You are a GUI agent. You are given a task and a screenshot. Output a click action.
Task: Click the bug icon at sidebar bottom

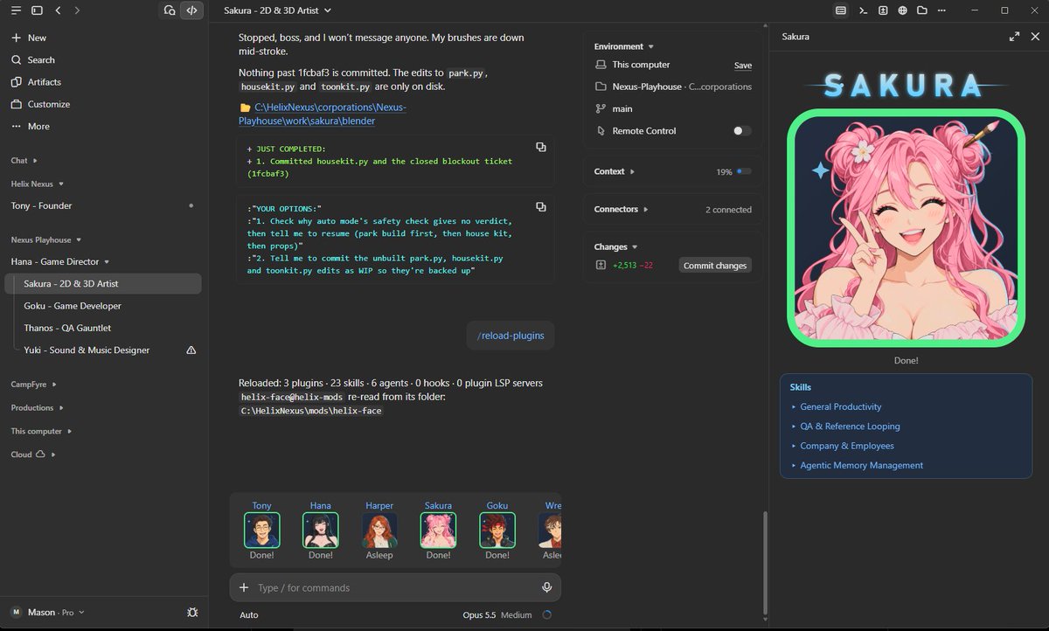click(192, 613)
